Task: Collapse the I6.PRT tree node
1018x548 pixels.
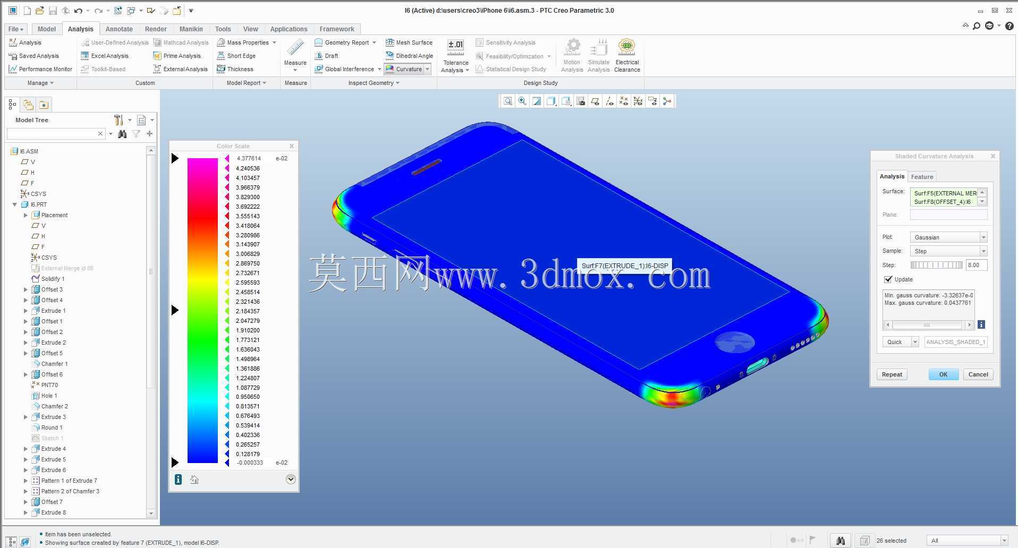Action: point(14,204)
